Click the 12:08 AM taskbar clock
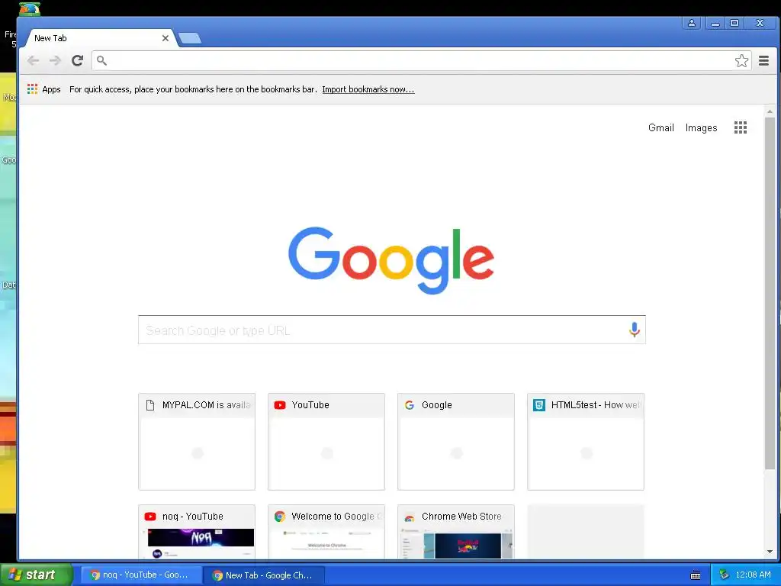This screenshot has height=586, width=781. (753, 575)
